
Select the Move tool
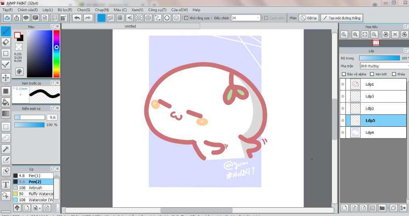[x=6, y=78]
